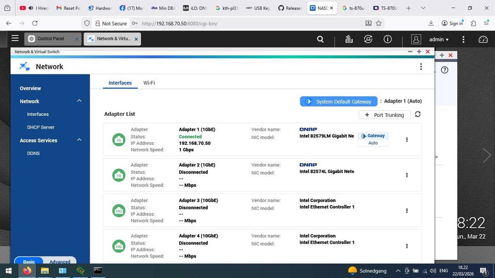495x278 pixels.
Task: Switch to Advanced mode
Action: click(60, 262)
